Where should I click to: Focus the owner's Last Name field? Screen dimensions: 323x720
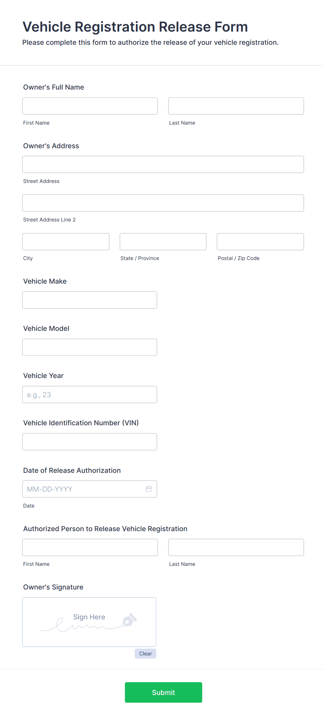[236, 106]
